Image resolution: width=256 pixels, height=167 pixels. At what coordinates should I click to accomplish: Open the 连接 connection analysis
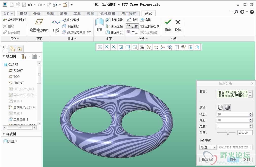[x=145, y=20]
